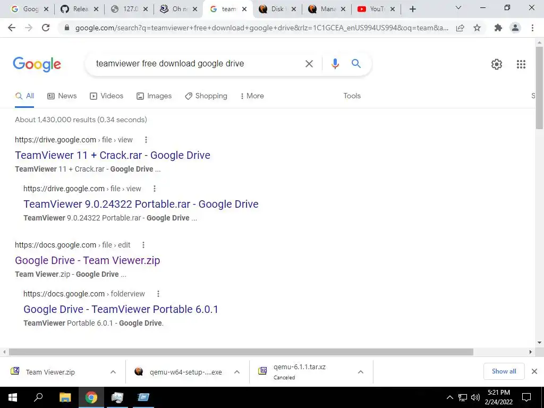Screen dimensions: 544x408
Task: Switch to Videos results
Action: (x=106, y=96)
